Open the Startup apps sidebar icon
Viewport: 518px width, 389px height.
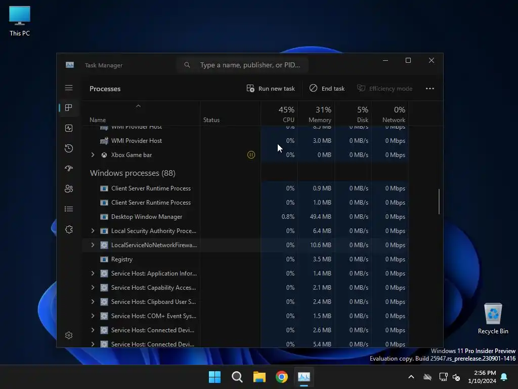point(69,168)
